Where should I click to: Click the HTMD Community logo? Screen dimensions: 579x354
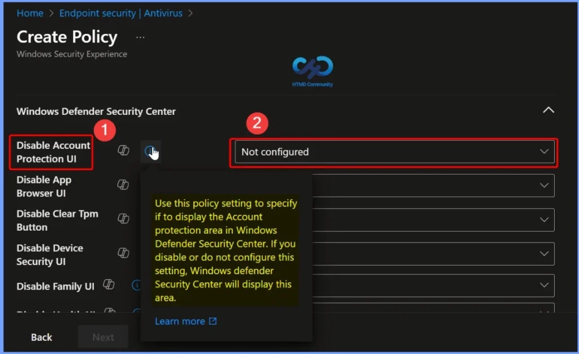click(x=312, y=70)
